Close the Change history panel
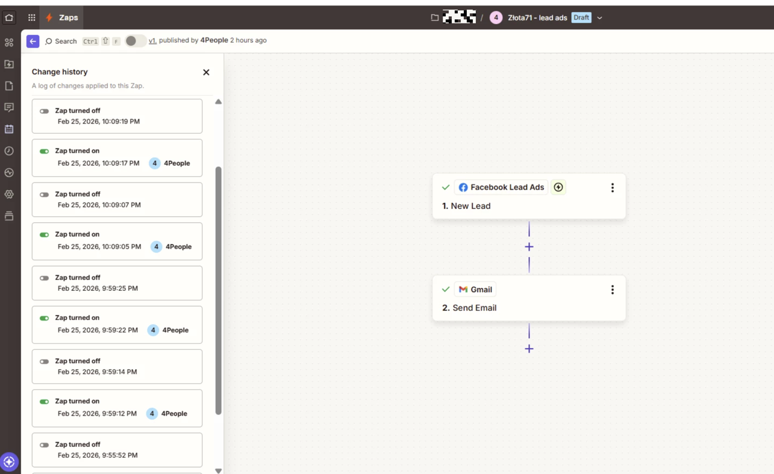This screenshot has width=774, height=474. click(x=206, y=72)
